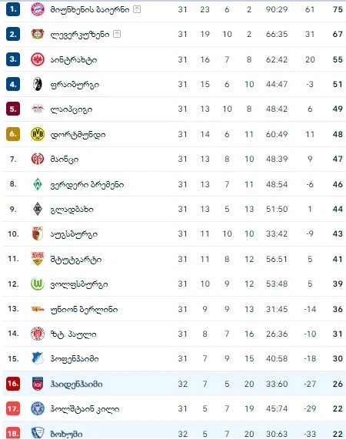
Task: Select the მაინცი team name
Action: coord(65,160)
